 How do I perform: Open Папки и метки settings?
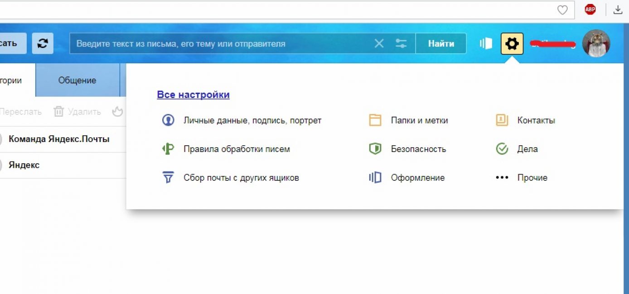420,120
